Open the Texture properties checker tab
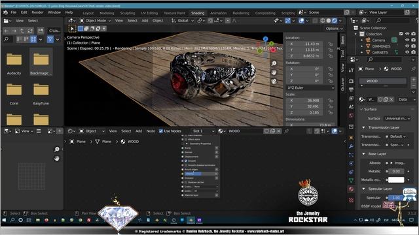The image size is (419, 235). (351, 200)
